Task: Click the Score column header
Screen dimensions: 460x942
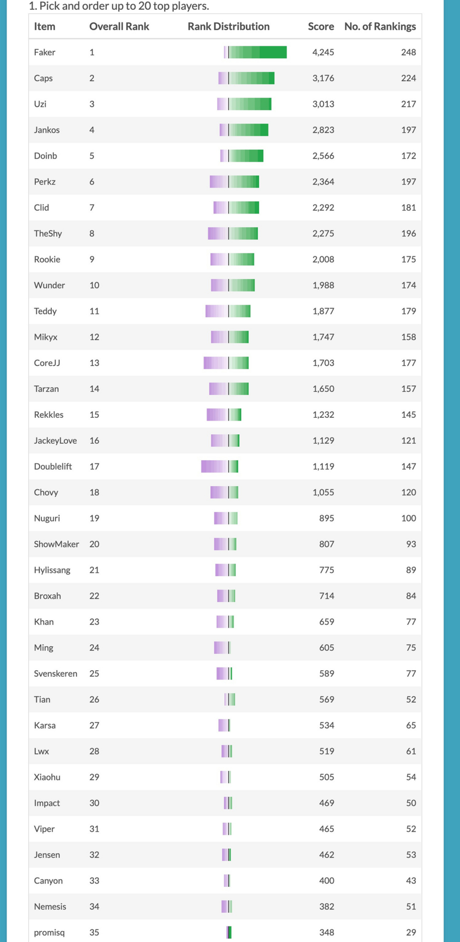Action: click(321, 26)
